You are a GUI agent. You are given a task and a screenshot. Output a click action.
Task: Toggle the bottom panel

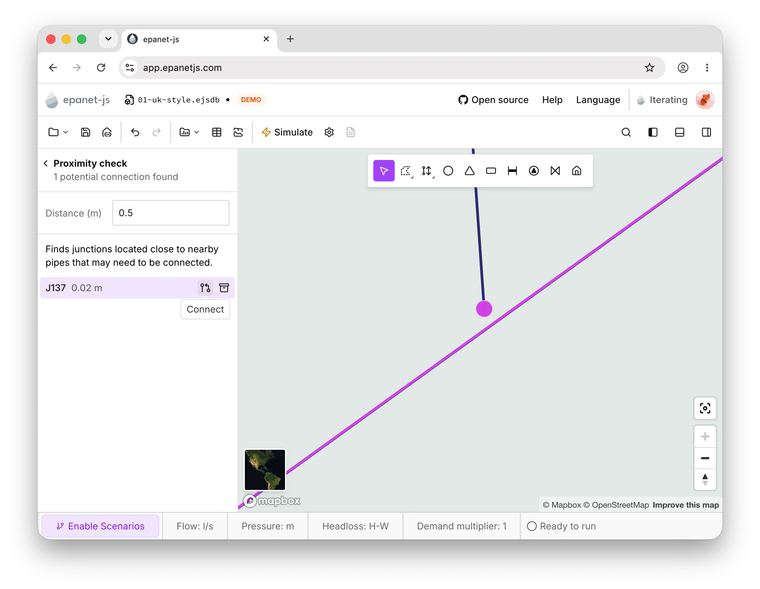pos(680,132)
